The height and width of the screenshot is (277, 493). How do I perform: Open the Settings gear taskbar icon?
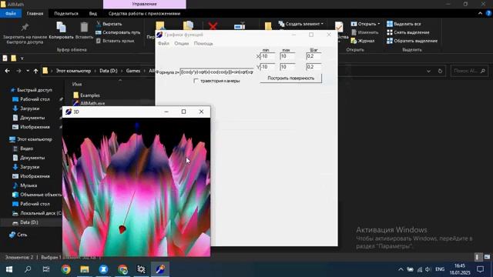(141, 269)
